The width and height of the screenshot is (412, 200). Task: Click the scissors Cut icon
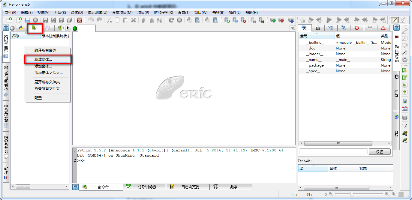pos(110,20)
